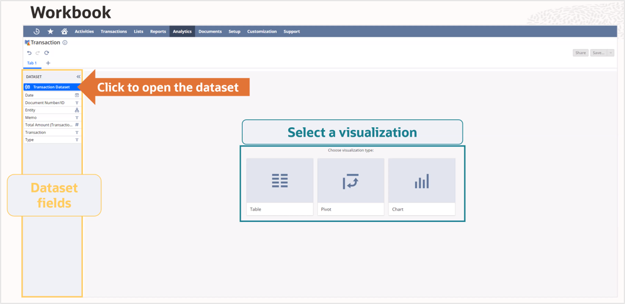
Task: Add a new workbook tab with plus
Action: click(x=48, y=63)
